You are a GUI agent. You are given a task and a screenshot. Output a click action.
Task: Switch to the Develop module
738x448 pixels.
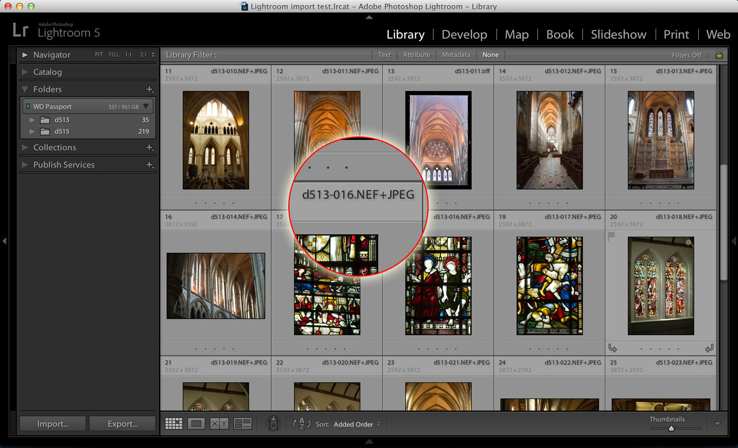464,35
